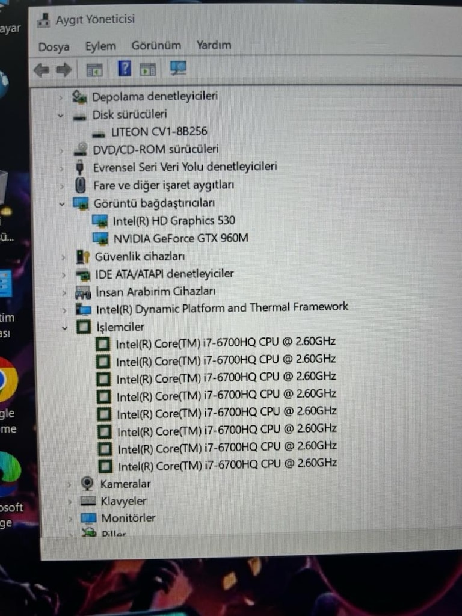Expand Evrensel Seri Veri Yolu denetleyicileri
This screenshot has height=616, width=462.
(61, 168)
